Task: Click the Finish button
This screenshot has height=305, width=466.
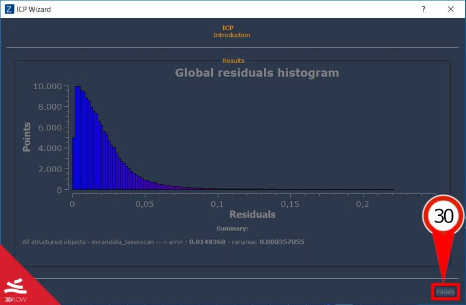Action: coord(445,292)
